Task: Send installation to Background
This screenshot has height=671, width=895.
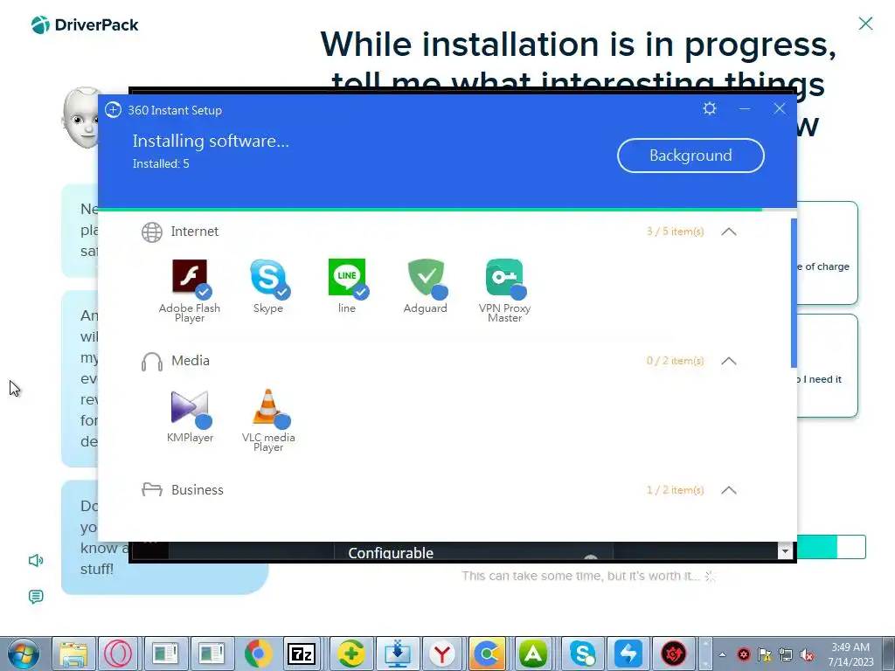Action: pos(690,156)
